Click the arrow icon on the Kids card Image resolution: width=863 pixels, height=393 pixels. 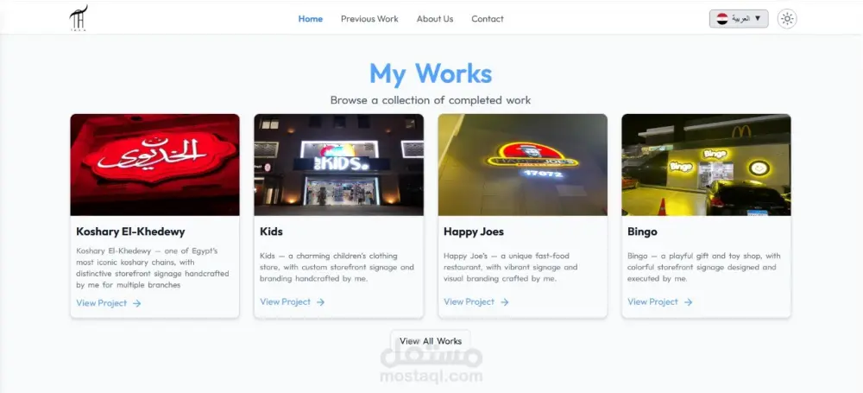tap(320, 302)
